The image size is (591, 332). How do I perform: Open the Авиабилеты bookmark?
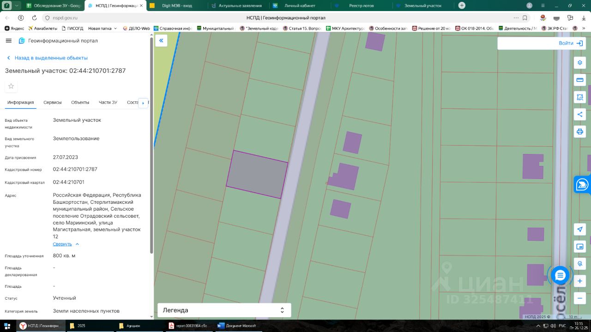pyautogui.click(x=43, y=28)
